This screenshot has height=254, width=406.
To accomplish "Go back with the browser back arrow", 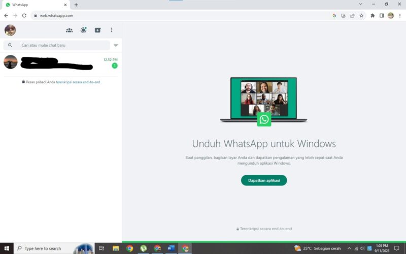I will (6, 16).
